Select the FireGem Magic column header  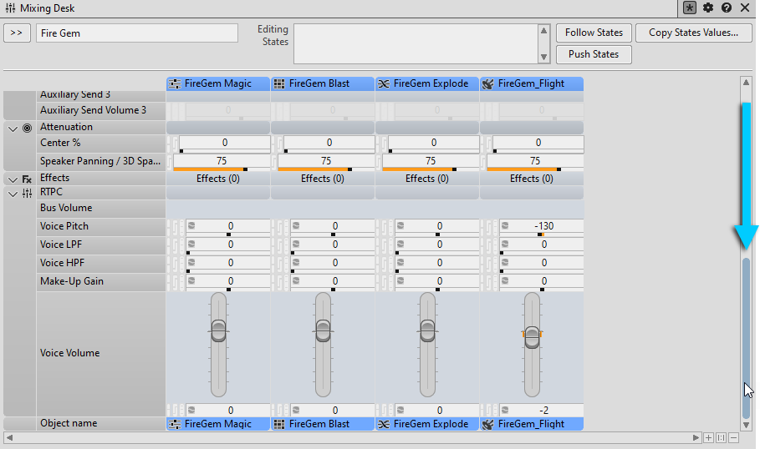[218, 83]
